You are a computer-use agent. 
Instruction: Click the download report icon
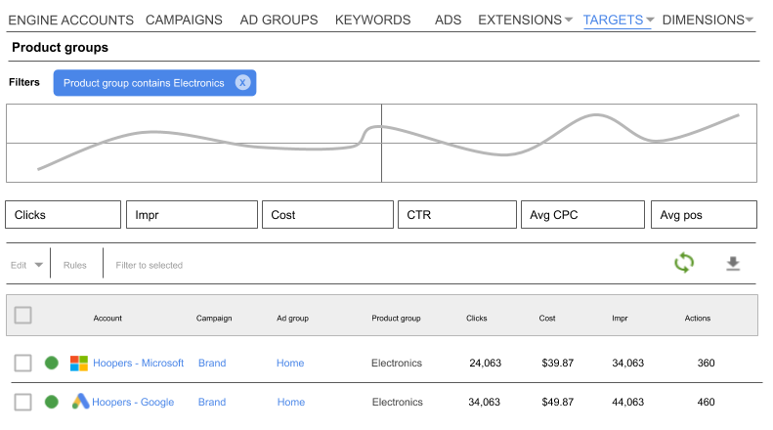733,264
